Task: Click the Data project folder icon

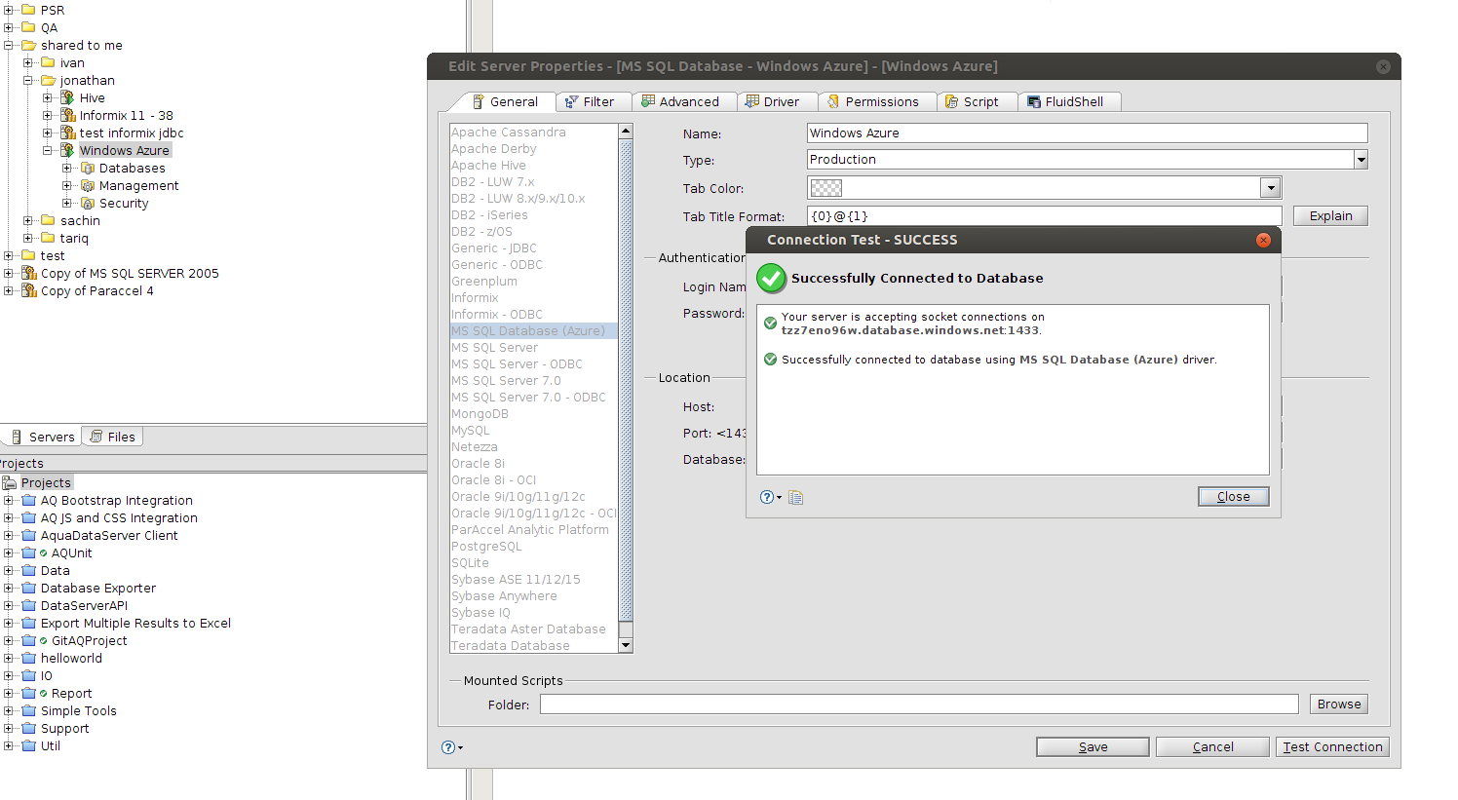Action: [28, 570]
